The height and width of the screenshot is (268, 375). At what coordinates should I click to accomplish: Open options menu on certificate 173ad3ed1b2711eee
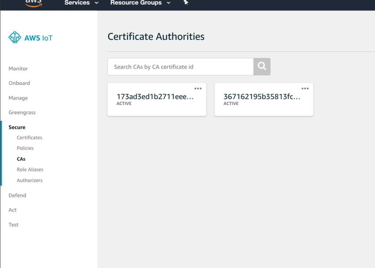tap(198, 88)
